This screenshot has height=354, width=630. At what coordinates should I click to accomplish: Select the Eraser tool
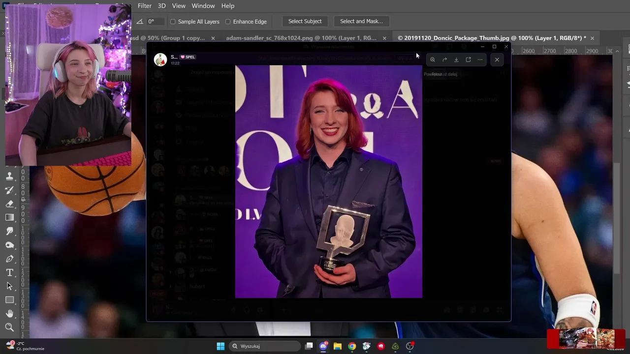9,204
